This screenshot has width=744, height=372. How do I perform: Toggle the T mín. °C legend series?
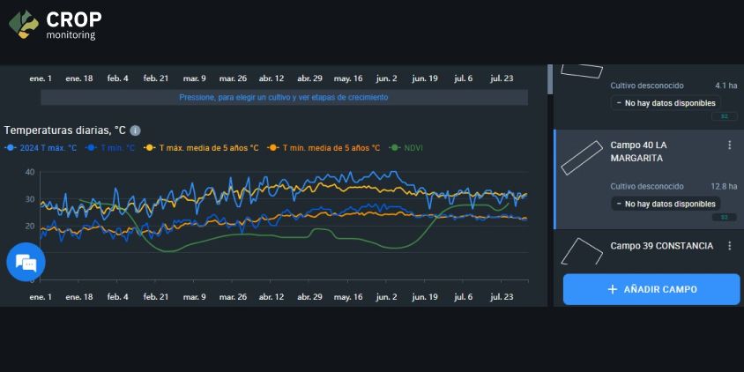pyautogui.click(x=109, y=148)
